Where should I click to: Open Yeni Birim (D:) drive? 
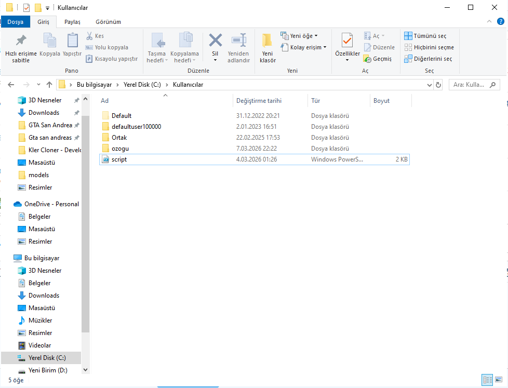pyautogui.click(x=48, y=370)
